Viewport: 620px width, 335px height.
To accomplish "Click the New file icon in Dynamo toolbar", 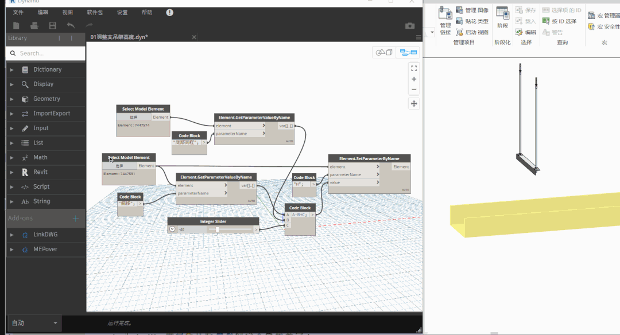I will point(16,26).
